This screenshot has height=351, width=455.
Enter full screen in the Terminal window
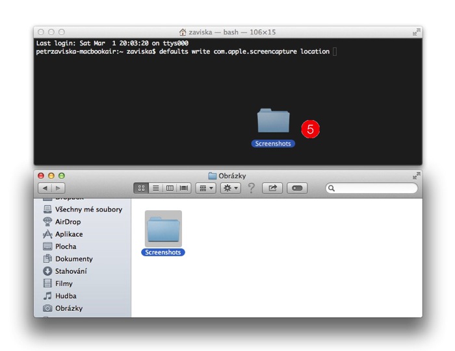(416, 32)
